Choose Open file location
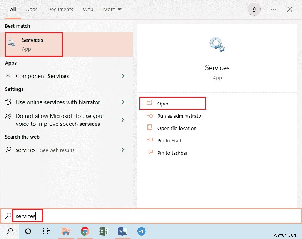Image resolution: width=302 pixels, height=239 pixels. pyautogui.click(x=177, y=129)
